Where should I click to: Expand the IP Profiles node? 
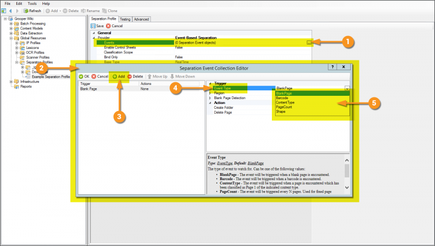coord(17,43)
